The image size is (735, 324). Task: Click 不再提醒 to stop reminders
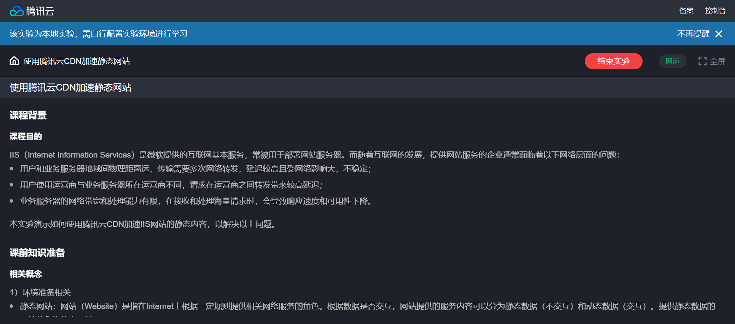(x=693, y=34)
